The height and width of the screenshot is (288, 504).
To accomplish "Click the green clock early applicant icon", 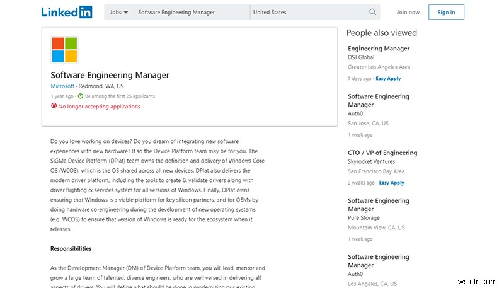I will point(80,96).
